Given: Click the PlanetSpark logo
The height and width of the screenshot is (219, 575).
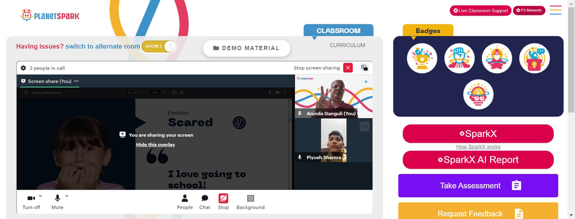Looking at the screenshot, I should coord(50,15).
